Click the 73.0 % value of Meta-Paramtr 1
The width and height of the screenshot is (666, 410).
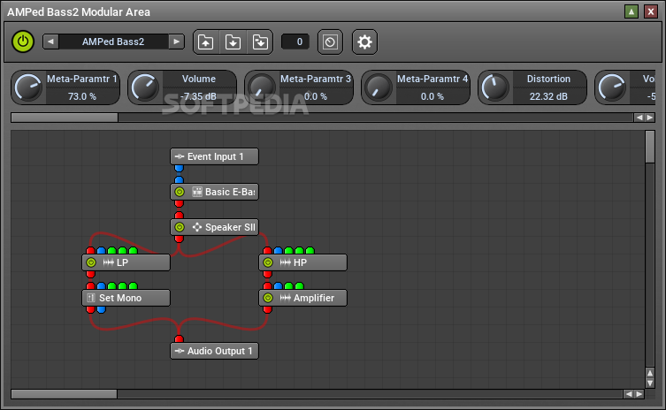pyautogui.click(x=82, y=97)
